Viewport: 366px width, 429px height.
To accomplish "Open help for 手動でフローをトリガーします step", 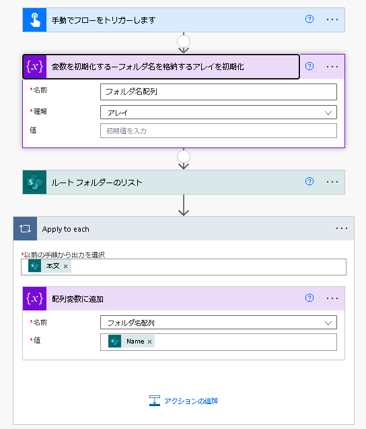I will click(x=309, y=19).
